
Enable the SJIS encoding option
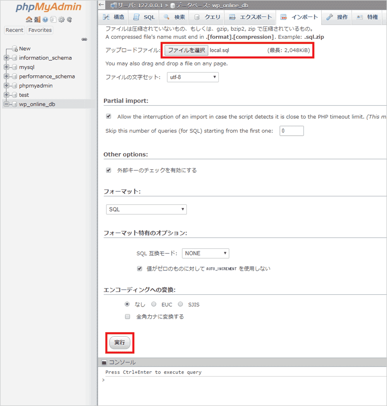point(180,304)
